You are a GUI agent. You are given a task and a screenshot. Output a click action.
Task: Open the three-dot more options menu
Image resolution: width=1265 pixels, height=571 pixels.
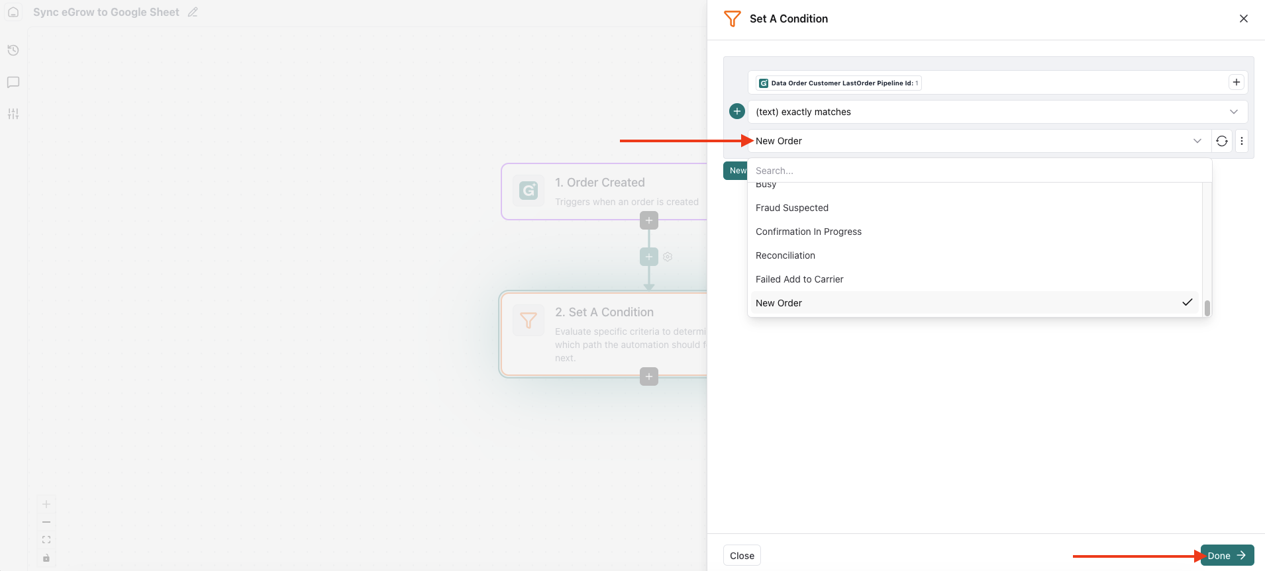coord(1242,141)
